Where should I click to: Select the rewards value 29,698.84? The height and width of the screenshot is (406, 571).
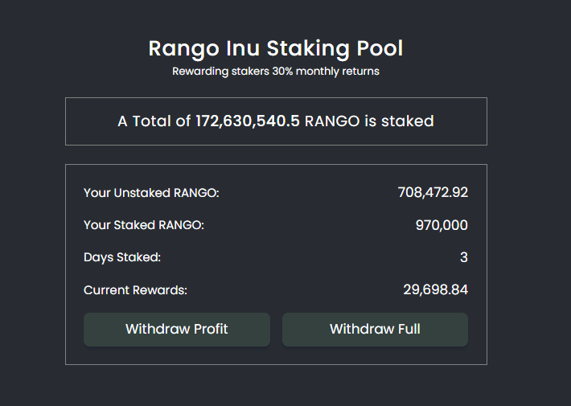pyautogui.click(x=436, y=290)
